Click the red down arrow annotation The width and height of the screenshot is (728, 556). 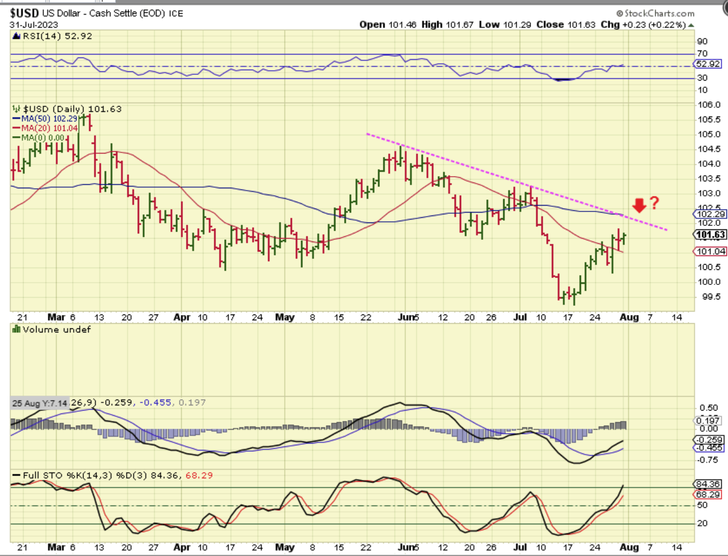click(639, 204)
